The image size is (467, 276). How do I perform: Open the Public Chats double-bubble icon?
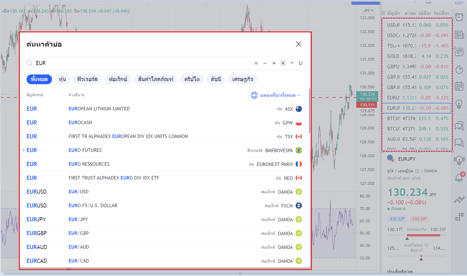coord(459,126)
